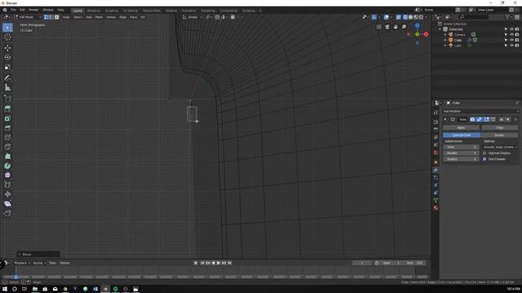The image size is (522, 293).
Task: Expand the Cube item in outliner
Action: pyautogui.click(x=445, y=40)
